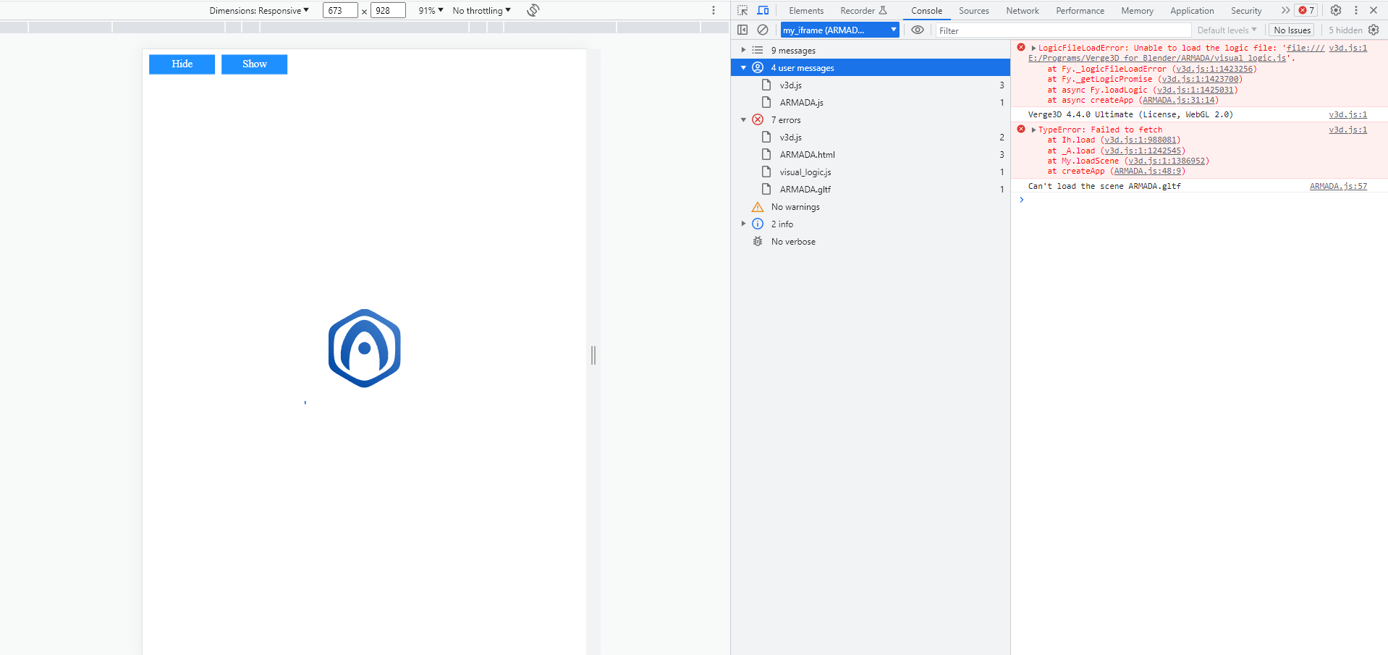Screen dimensions: 1388x655
Task: Click the eye live expression icon
Action: [x=918, y=30]
